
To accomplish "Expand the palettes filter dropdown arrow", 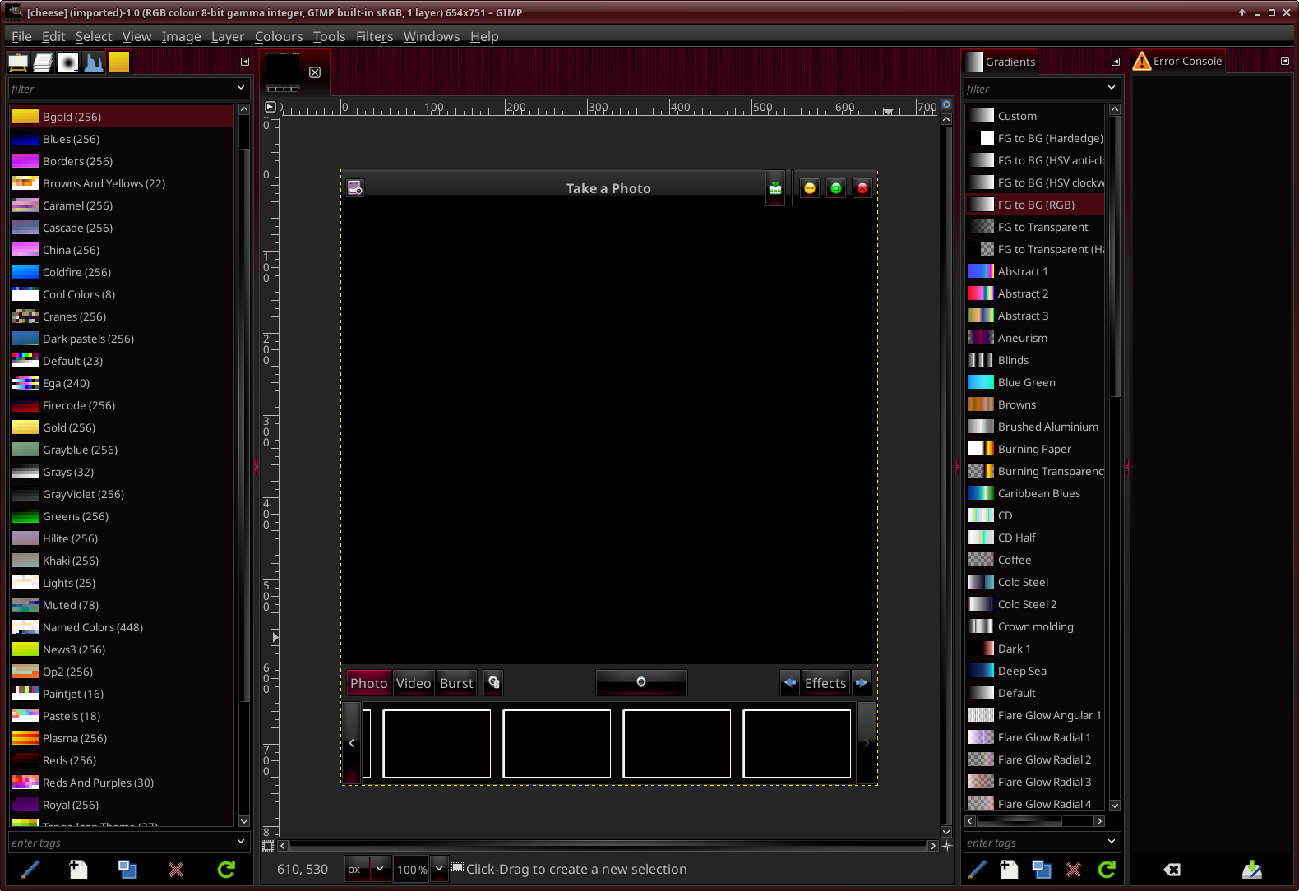I will coord(241,88).
